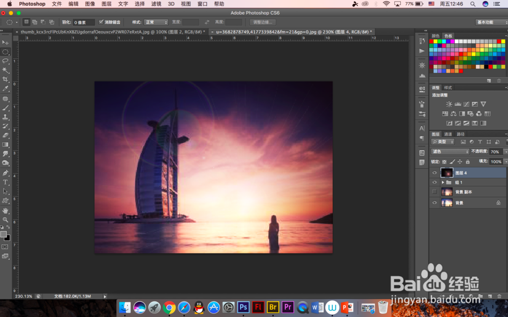Select the Clone Stamp tool

pyautogui.click(x=5, y=117)
